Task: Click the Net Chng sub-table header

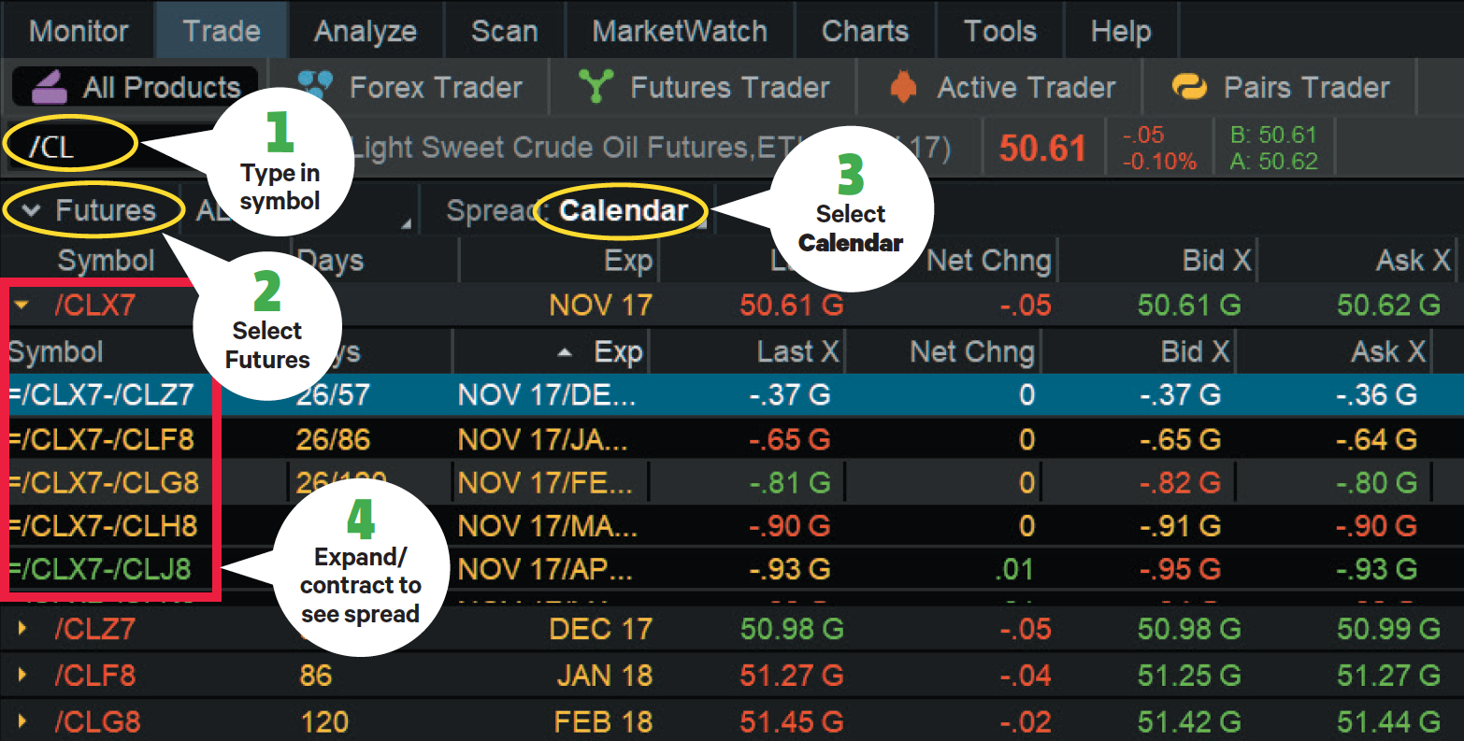Action: [x=972, y=353]
